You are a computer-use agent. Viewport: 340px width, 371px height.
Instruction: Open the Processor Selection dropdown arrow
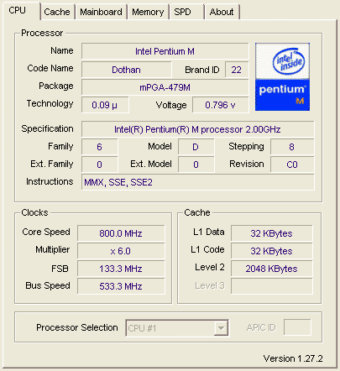[221, 327]
